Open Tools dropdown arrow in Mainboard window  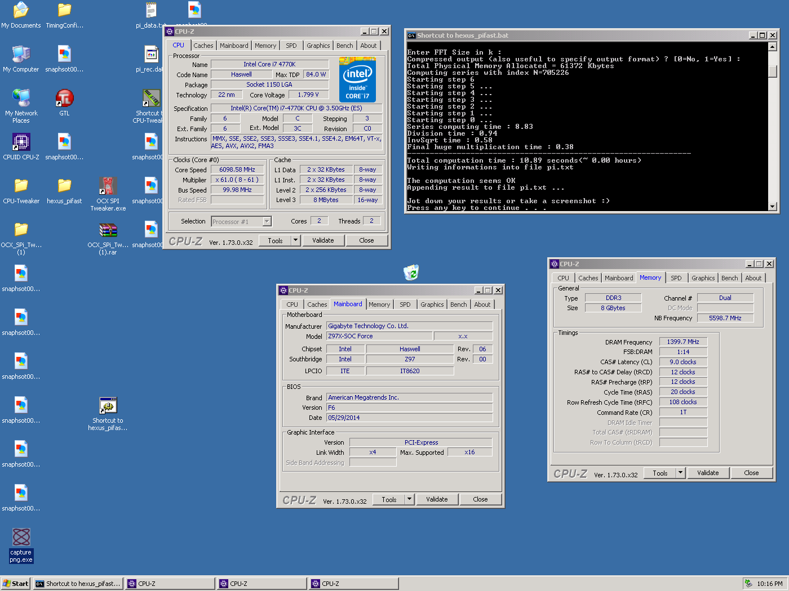[409, 499]
